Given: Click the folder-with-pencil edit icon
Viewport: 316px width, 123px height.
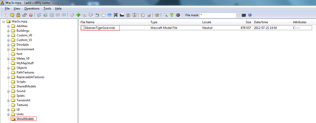Looking at the screenshot, I should coord(91,15).
